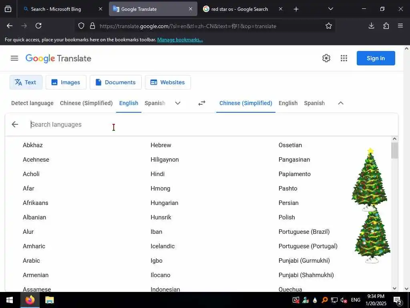
Task: Choose Spanish as target language
Action: point(314,103)
